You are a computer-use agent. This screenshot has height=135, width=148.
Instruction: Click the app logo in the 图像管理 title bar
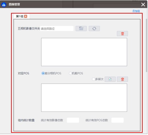coord(4,4)
